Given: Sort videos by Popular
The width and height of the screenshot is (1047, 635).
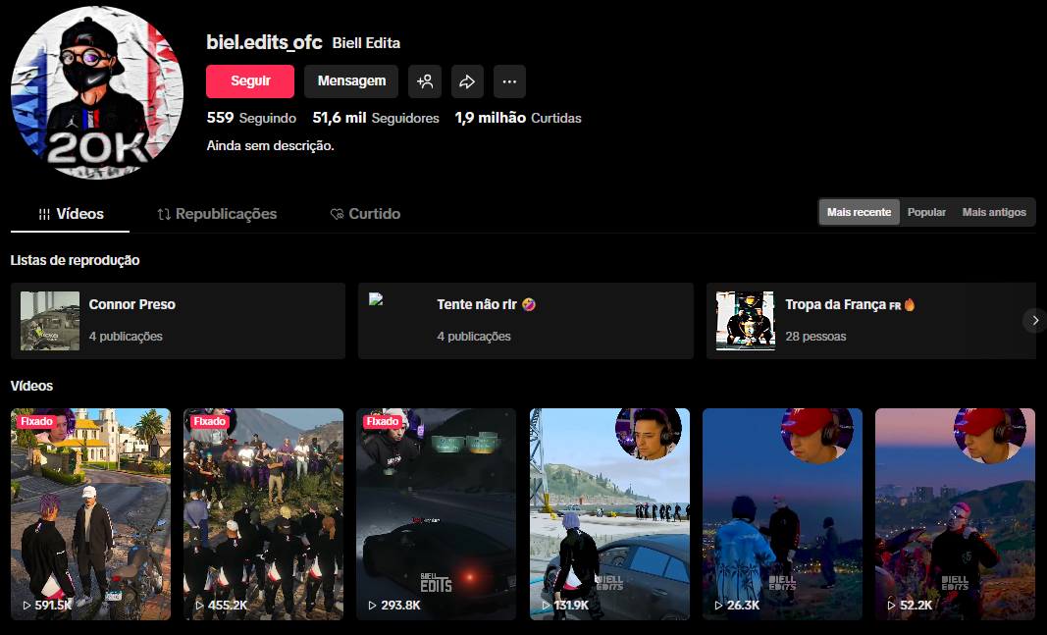Looking at the screenshot, I should click(x=927, y=212).
